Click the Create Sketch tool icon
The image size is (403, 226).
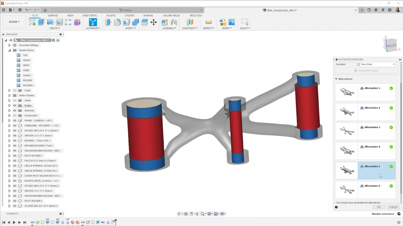pyautogui.click(x=32, y=22)
